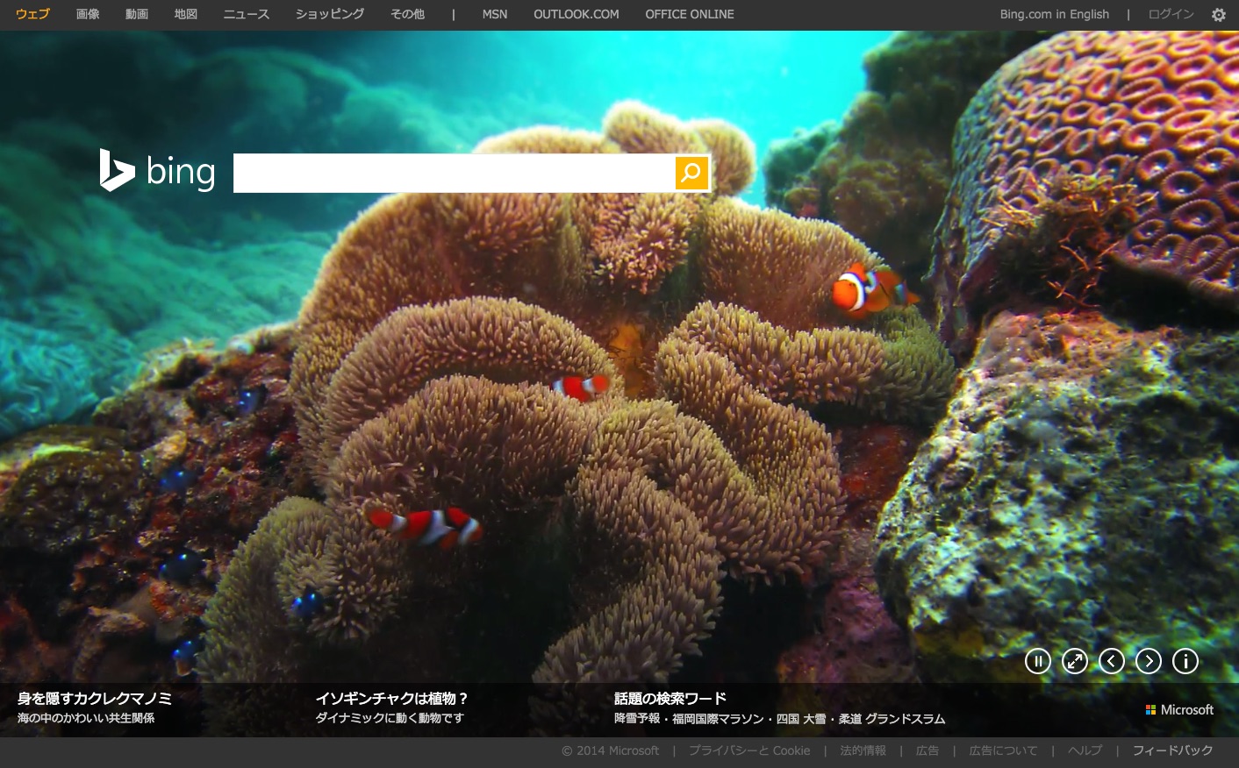The image size is (1239, 768).
Task: Expand the その他 menu
Action: (407, 15)
